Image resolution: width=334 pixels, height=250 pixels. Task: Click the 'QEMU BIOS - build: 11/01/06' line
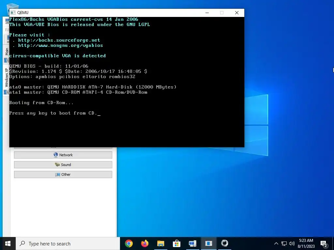click(49, 66)
